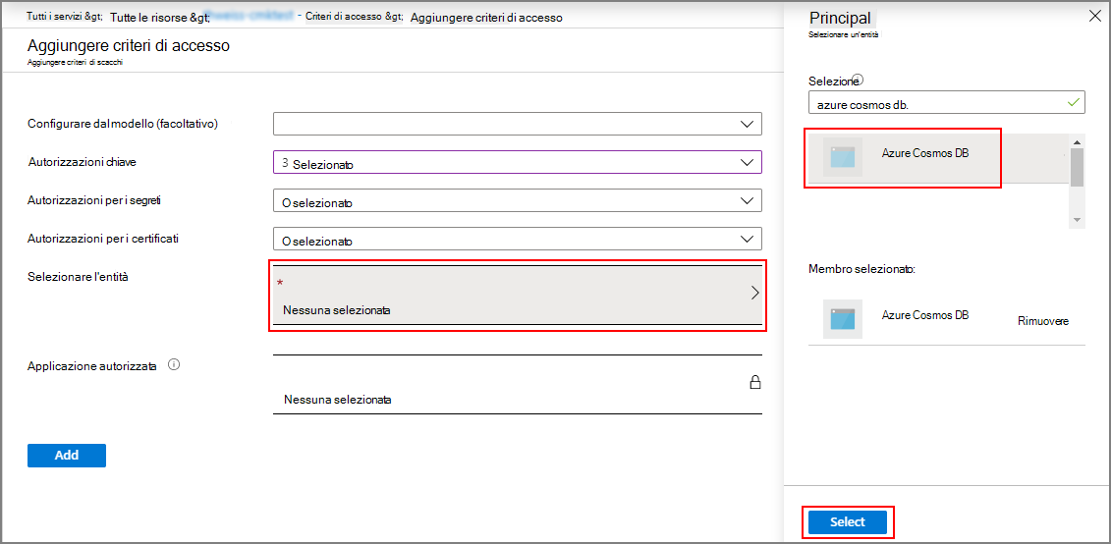Open the Autorizzazioni per i certificati dropdown
This screenshot has width=1111, height=544.
point(518,239)
